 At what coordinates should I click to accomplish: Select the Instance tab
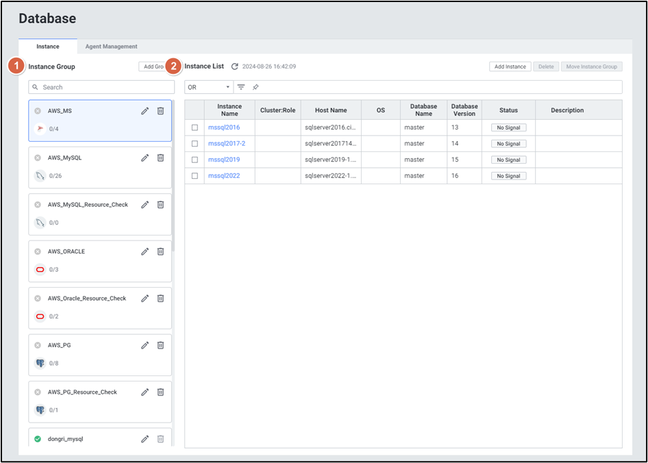click(x=48, y=47)
